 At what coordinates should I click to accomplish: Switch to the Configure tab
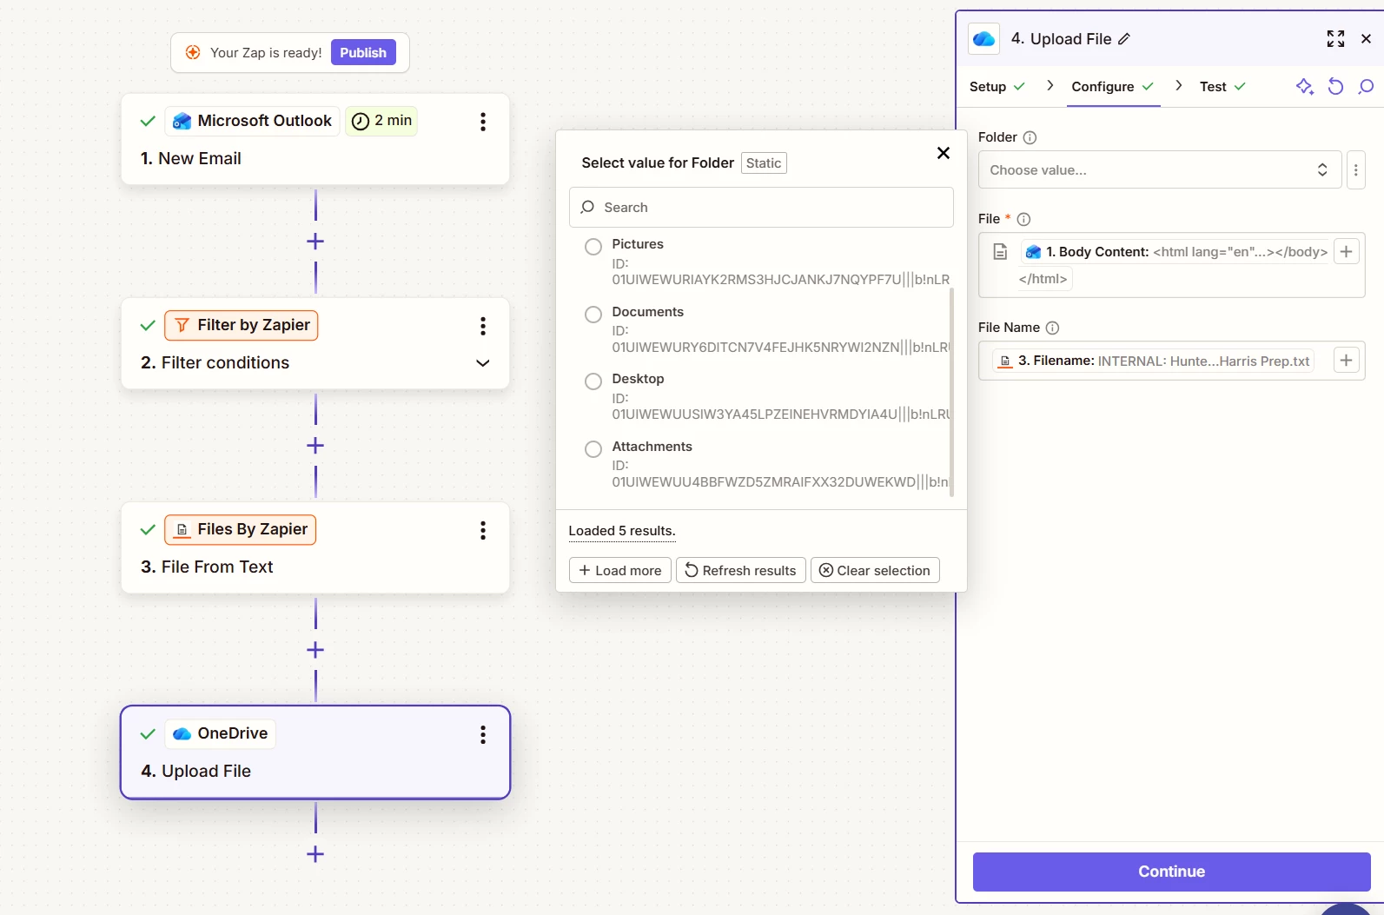[x=1113, y=86]
